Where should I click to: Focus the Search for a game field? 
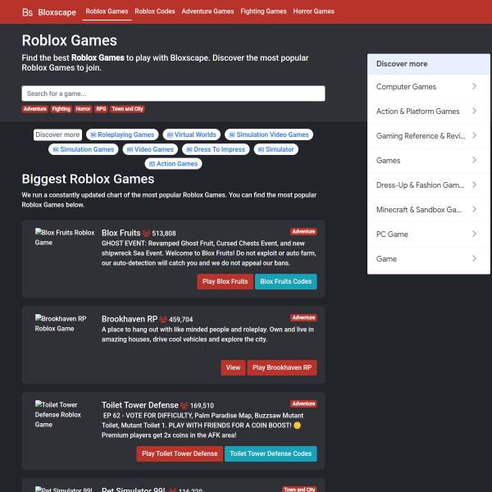pos(173,93)
